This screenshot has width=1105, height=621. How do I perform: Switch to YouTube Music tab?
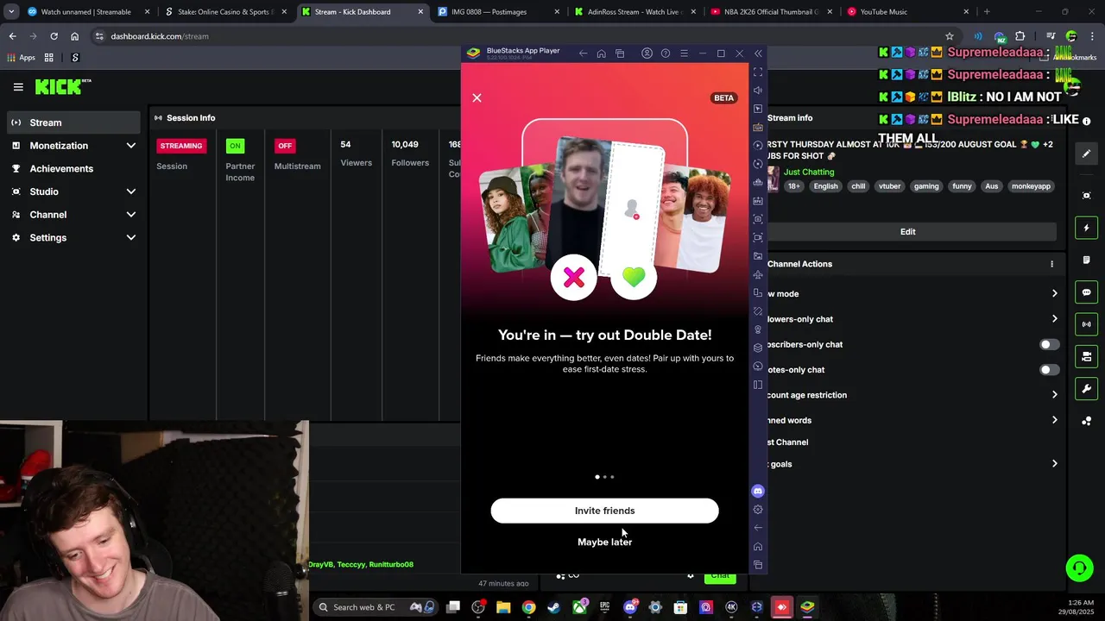pyautogui.click(x=906, y=12)
